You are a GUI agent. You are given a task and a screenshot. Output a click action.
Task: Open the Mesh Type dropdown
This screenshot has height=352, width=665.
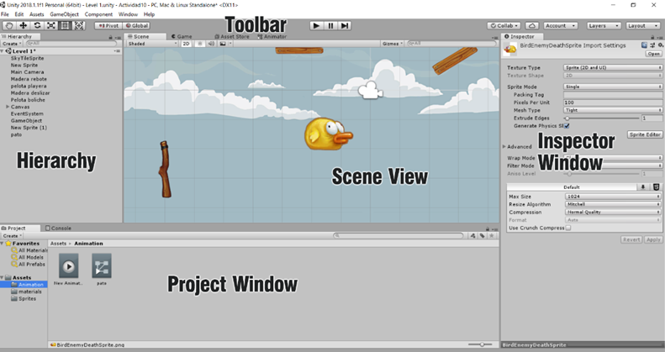(x=613, y=110)
